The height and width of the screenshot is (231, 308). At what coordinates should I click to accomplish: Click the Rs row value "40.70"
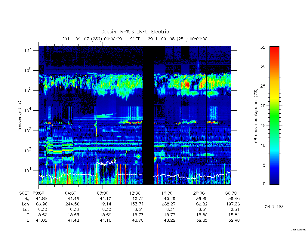(x=138, y=199)
